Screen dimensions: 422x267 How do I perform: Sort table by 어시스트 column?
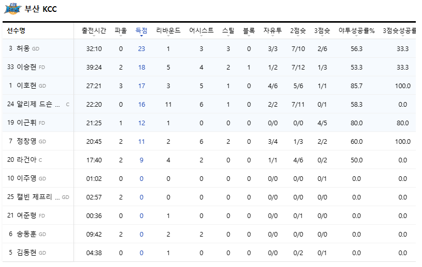[x=201, y=30]
